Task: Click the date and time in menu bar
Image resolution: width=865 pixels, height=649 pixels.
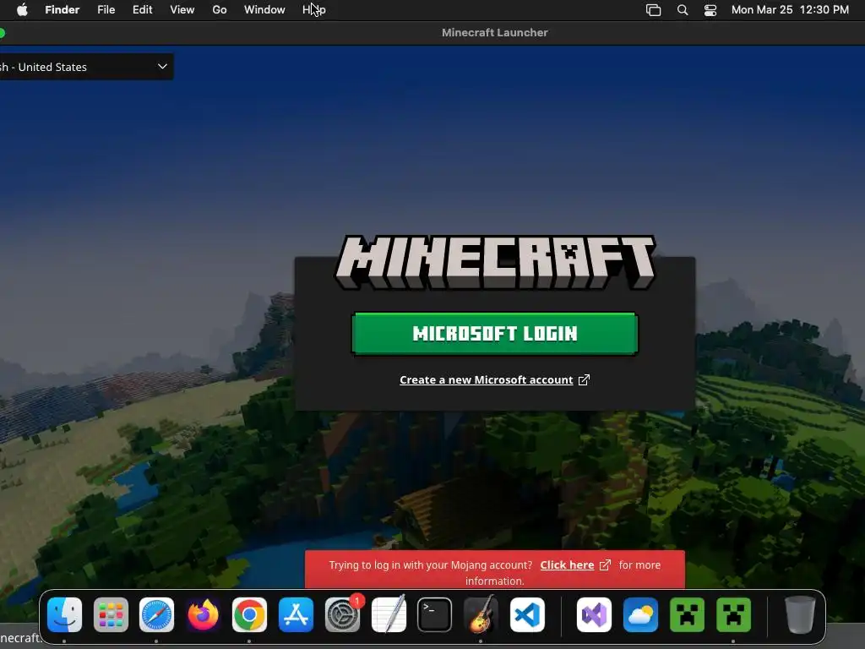Action: [790, 9]
